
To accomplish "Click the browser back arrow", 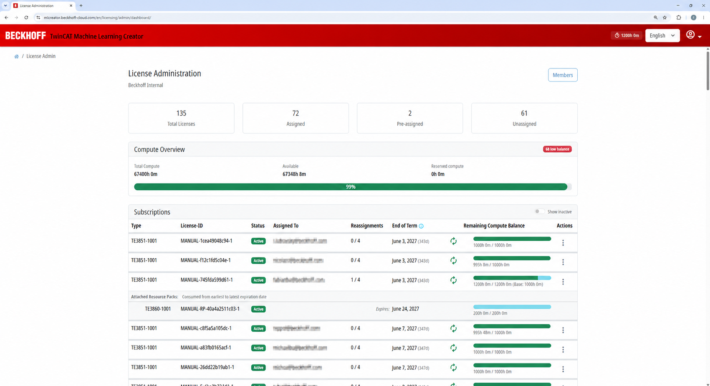I will tap(6, 18).
